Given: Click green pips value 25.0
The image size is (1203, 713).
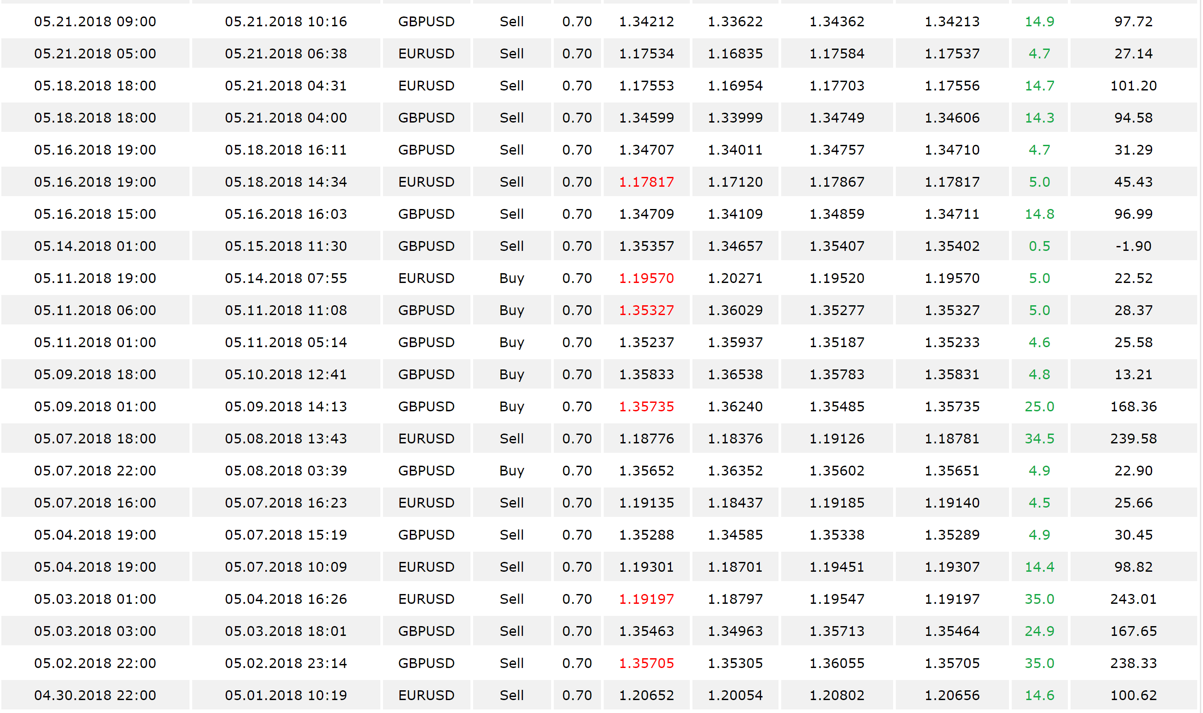Looking at the screenshot, I should 1040,407.
